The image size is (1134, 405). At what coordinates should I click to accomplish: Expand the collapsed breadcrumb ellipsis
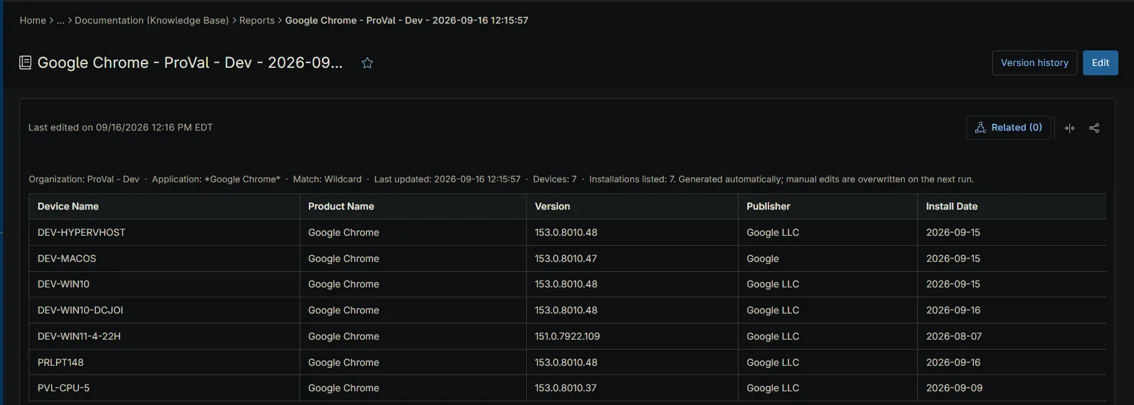[60, 21]
